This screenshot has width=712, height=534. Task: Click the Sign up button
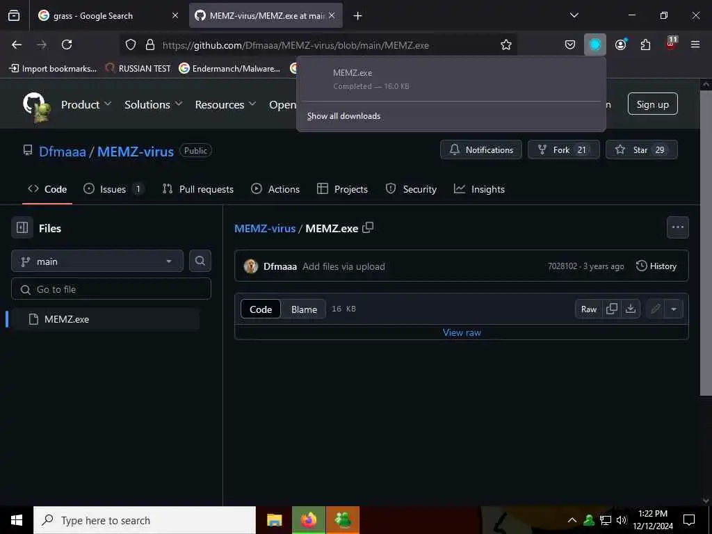pyautogui.click(x=652, y=104)
